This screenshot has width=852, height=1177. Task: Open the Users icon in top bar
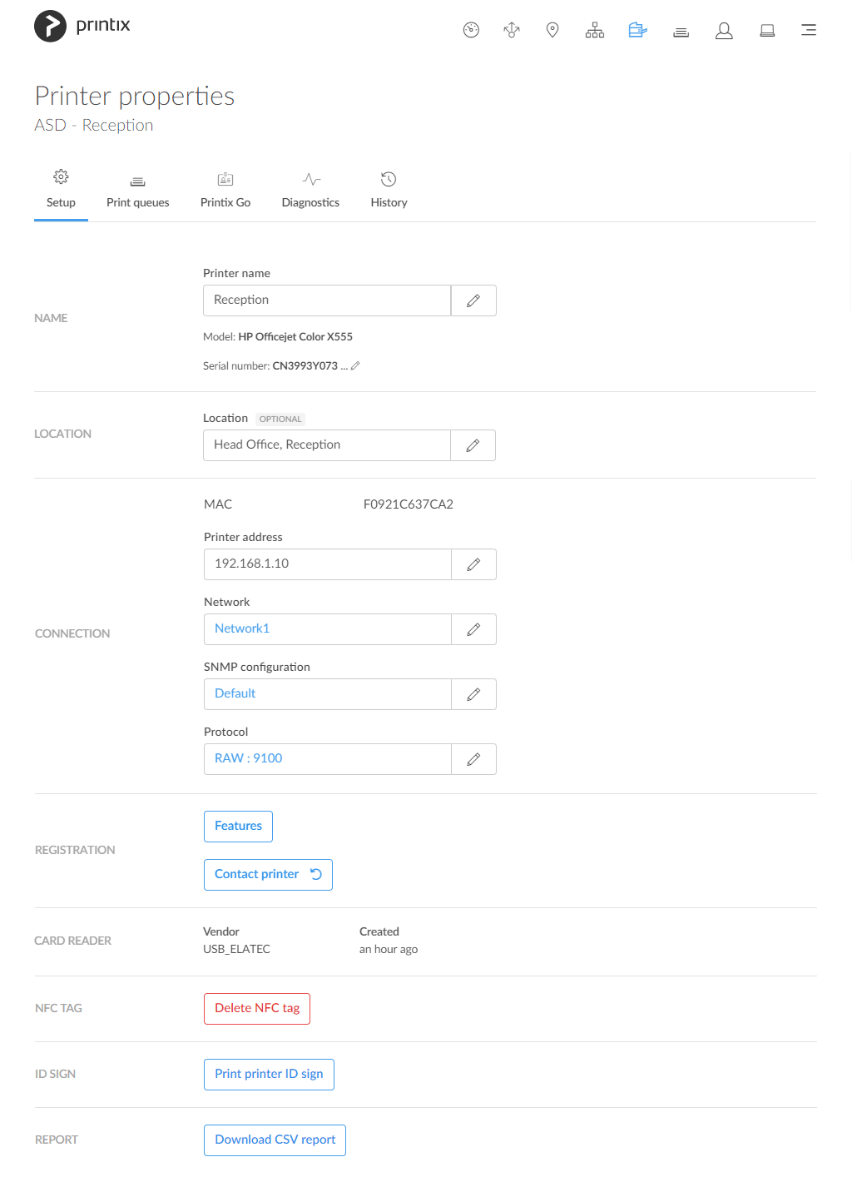point(725,31)
